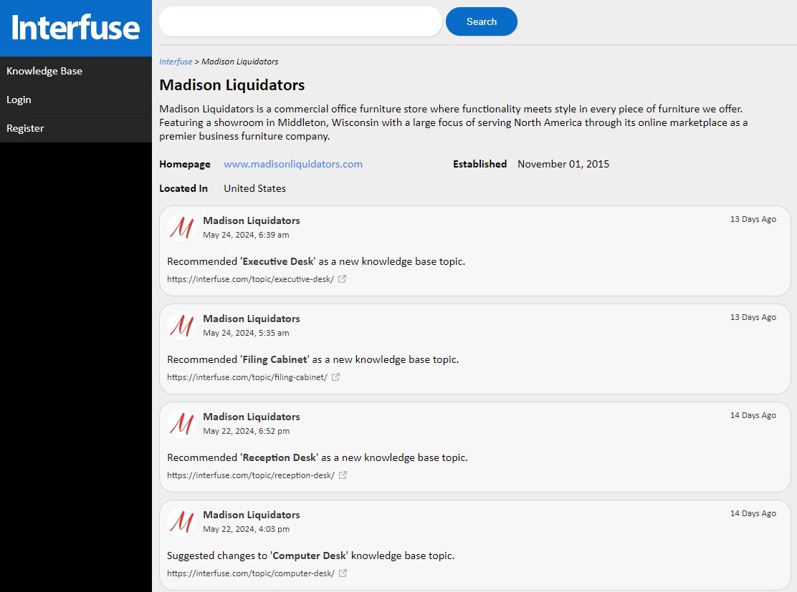Open https://interfuse.com/topic/executive-desk/ link
The width and height of the screenshot is (797, 592).
(x=251, y=278)
